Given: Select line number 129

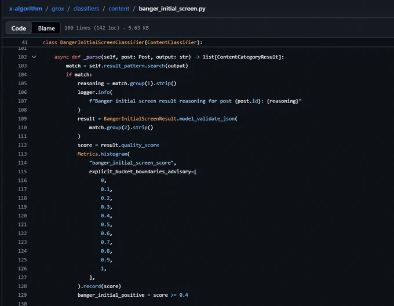Looking at the screenshot, I should [x=23, y=295].
